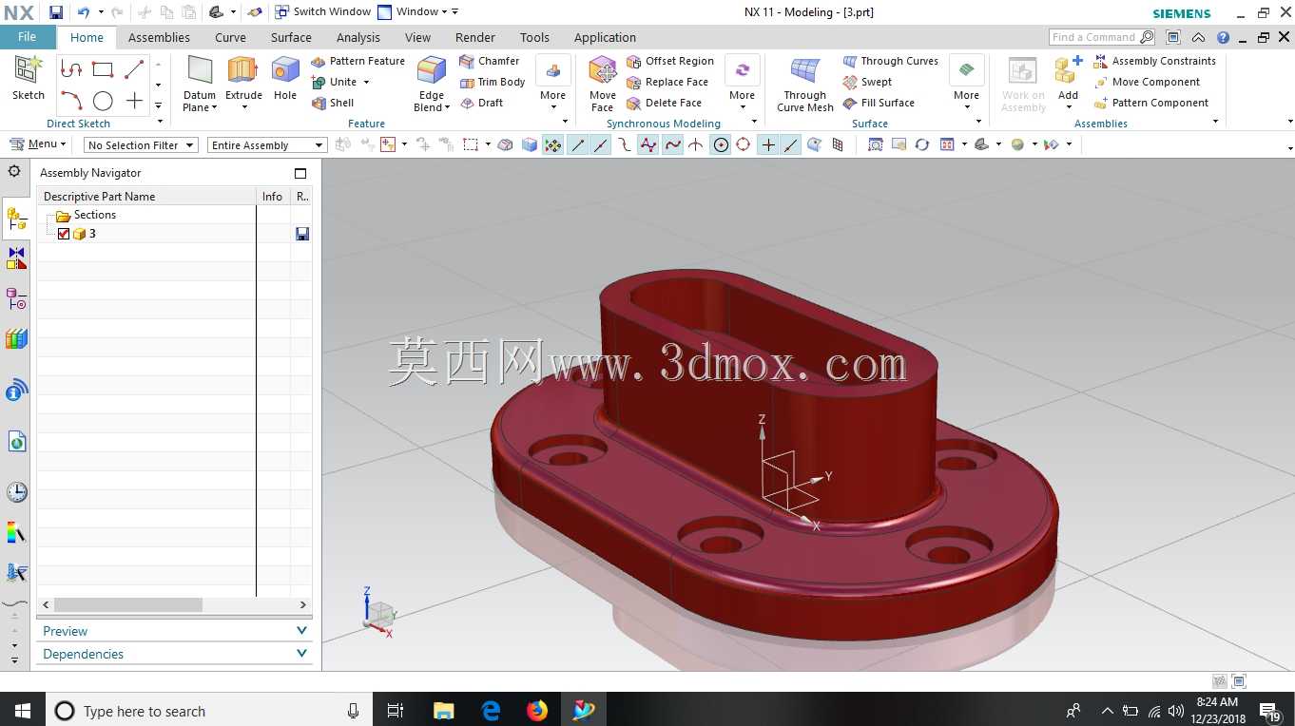The width and height of the screenshot is (1295, 726).
Task: Open the resource bar settings gear
Action: pyautogui.click(x=14, y=171)
